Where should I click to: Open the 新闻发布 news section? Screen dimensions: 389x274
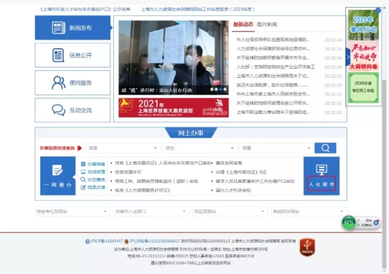point(73,28)
